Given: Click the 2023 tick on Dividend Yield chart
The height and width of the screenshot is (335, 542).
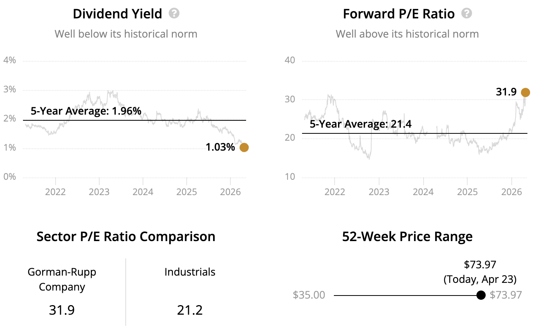Looking at the screenshot, I should click(99, 192).
